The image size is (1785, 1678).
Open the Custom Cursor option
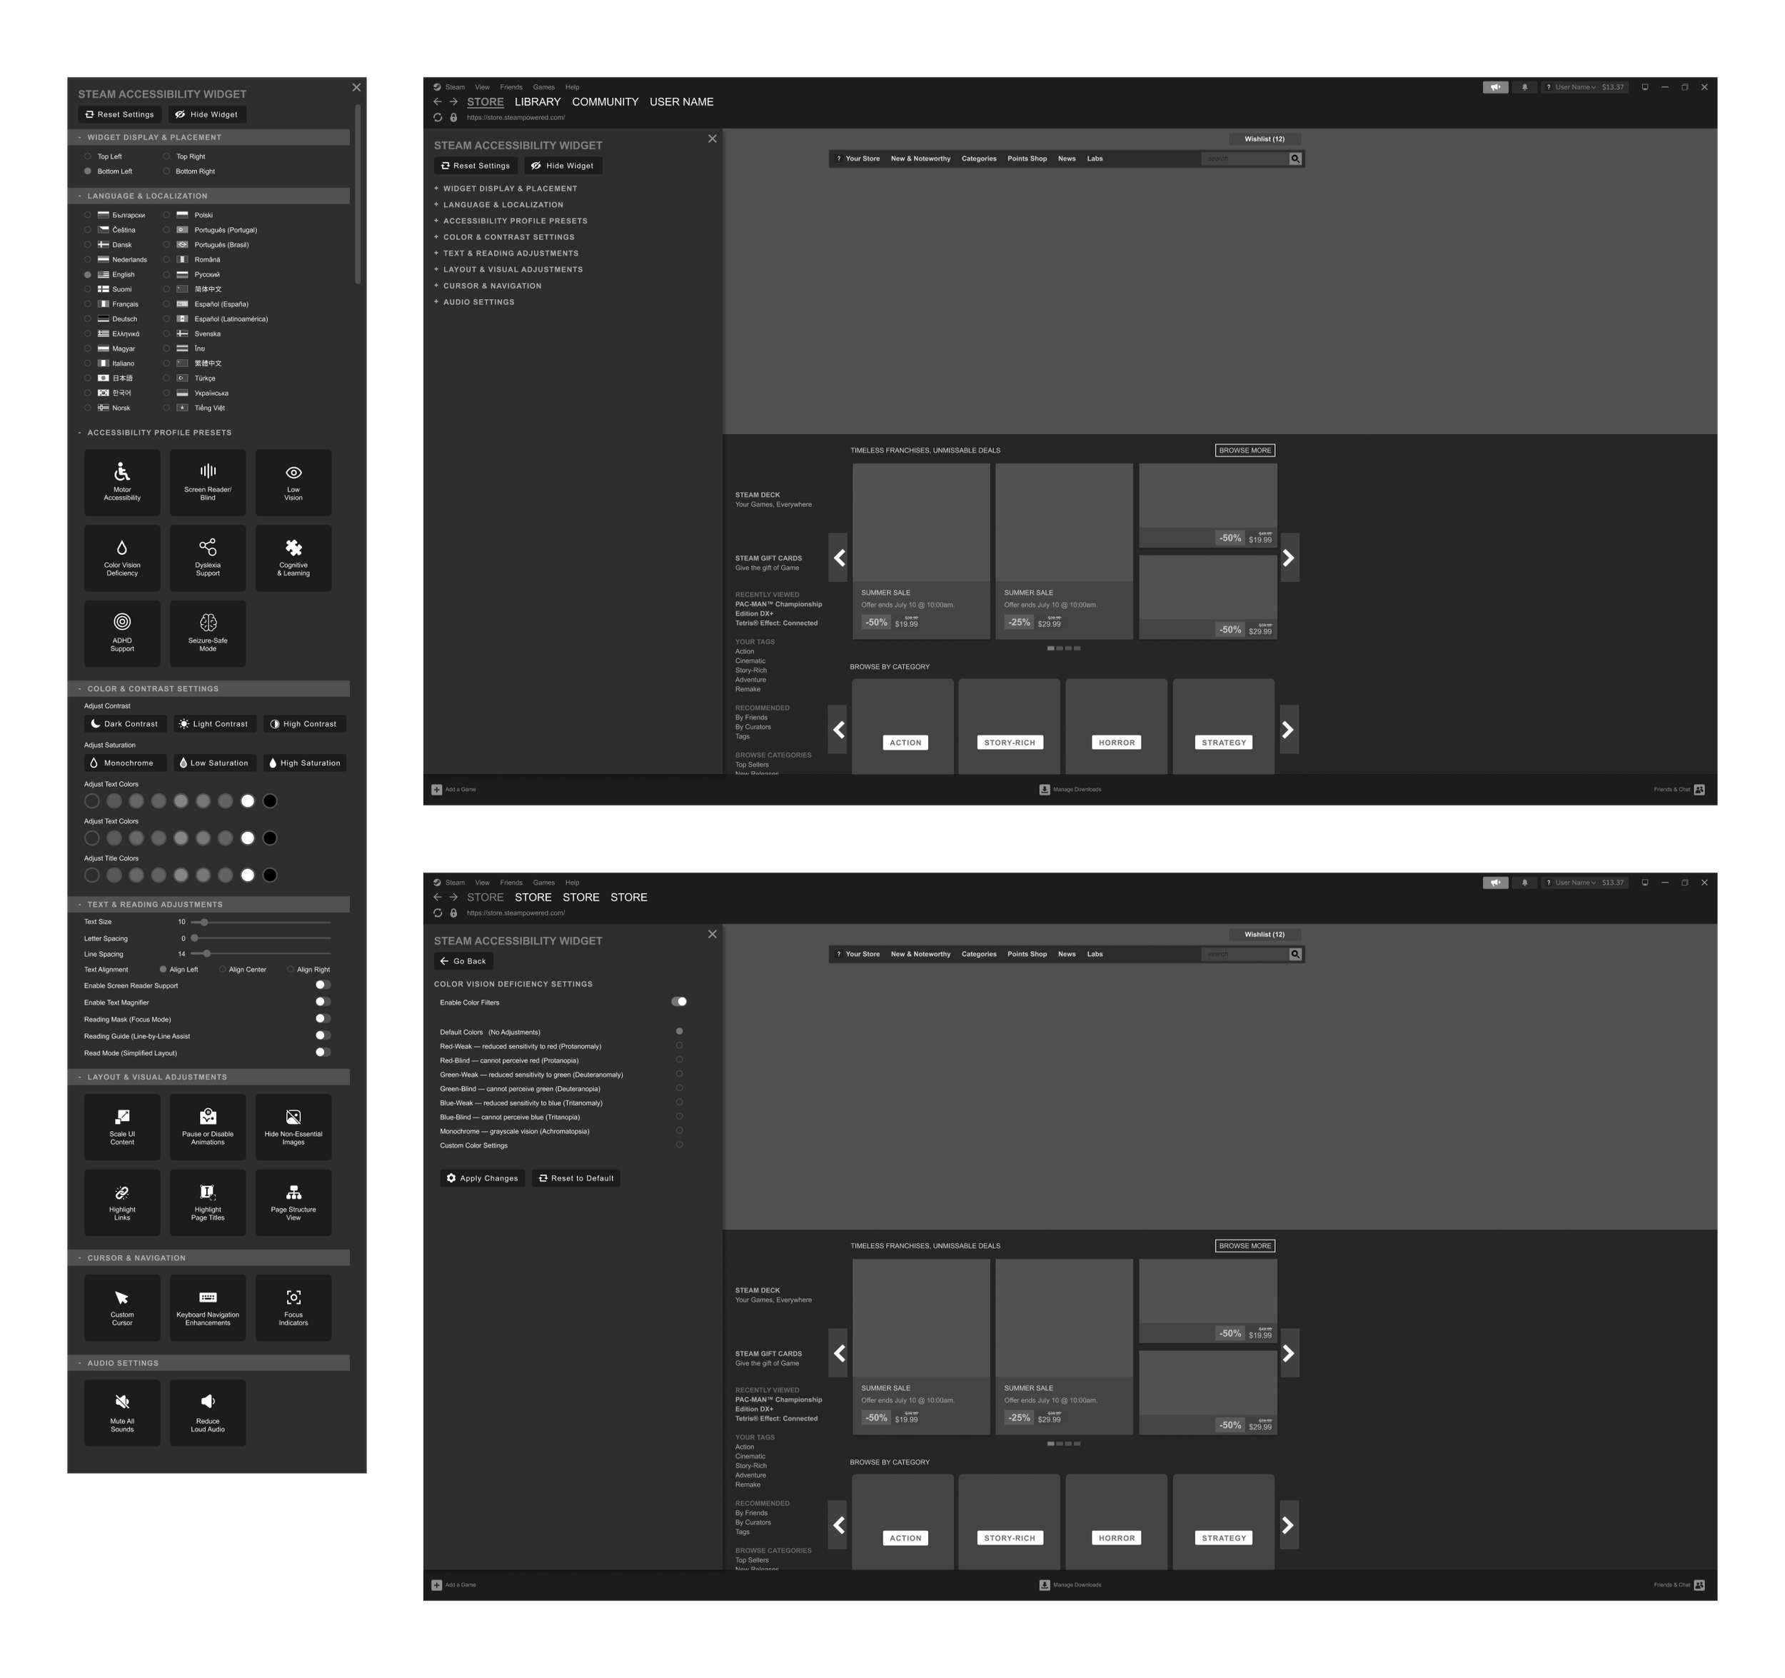(x=122, y=1307)
